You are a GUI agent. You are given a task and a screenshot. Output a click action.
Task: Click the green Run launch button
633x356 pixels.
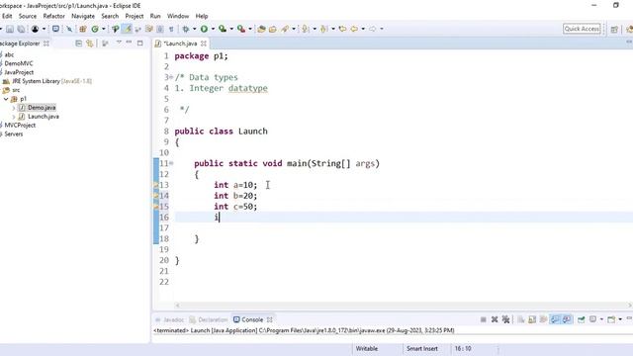(x=205, y=29)
